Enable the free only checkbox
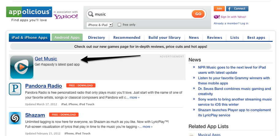 point(119,25)
